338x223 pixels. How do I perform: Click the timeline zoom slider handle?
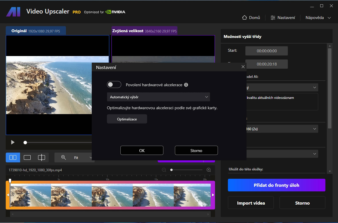pyautogui.click(x=171, y=170)
